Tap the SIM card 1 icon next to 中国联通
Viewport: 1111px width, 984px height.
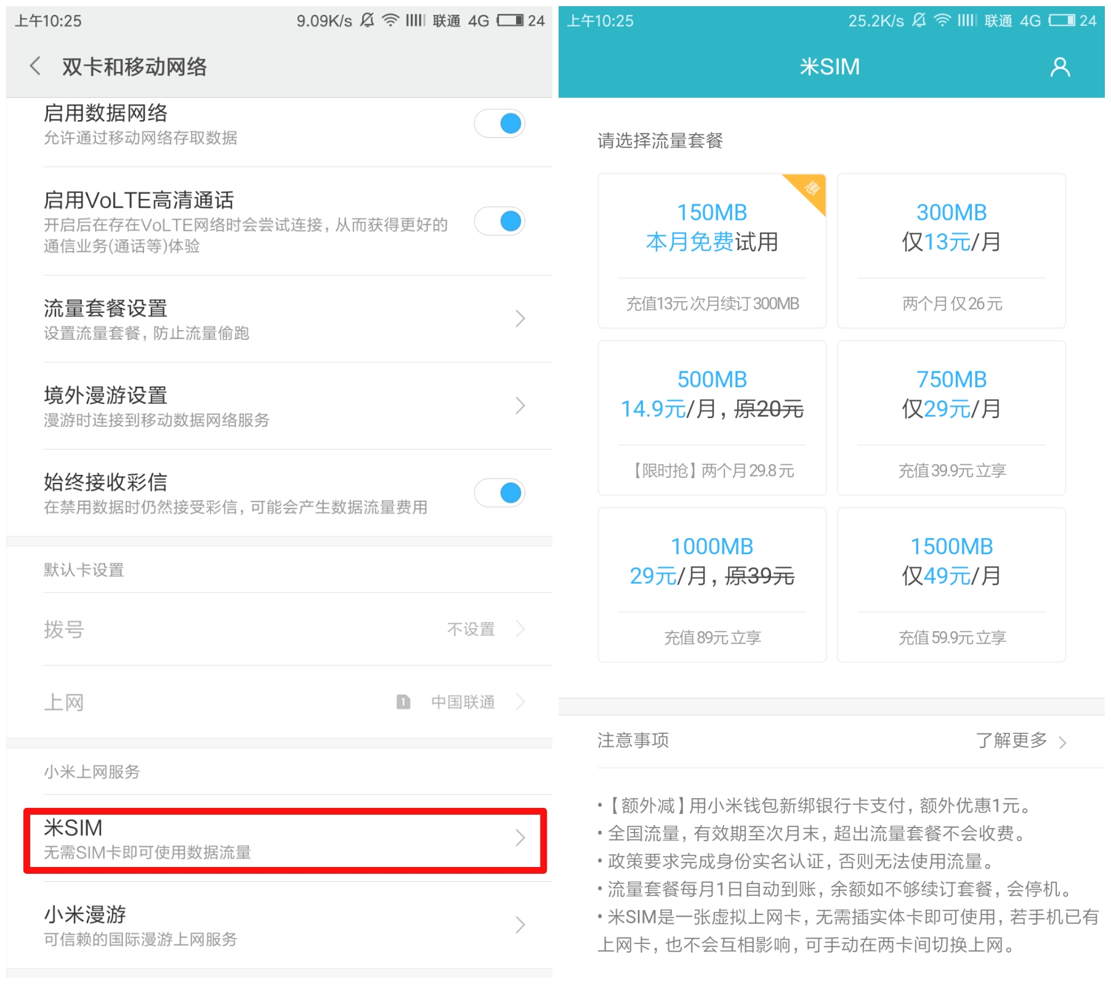point(403,701)
